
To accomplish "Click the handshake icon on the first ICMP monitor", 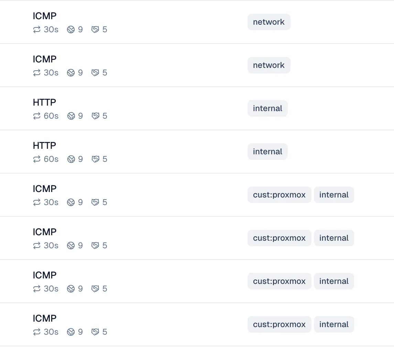I will pyautogui.click(x=95, y=29).
